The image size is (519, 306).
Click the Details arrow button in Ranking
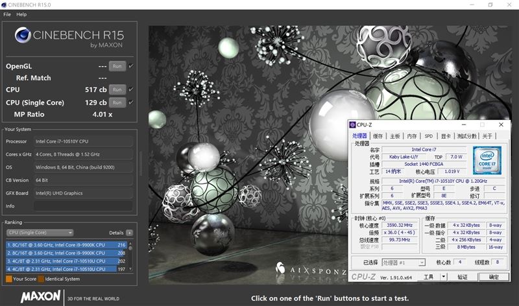click(x=129, y=233)
